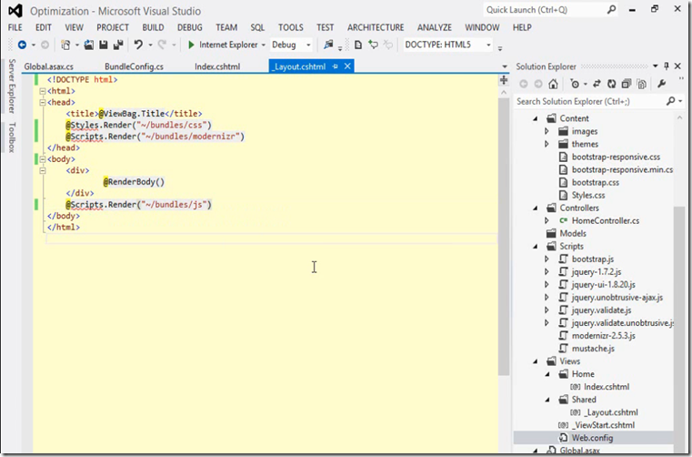Open the ARCHITECTURE menu

[376, 27]
